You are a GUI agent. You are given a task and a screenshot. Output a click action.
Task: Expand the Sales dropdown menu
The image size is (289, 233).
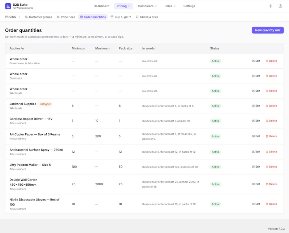[x=170, y=6]
